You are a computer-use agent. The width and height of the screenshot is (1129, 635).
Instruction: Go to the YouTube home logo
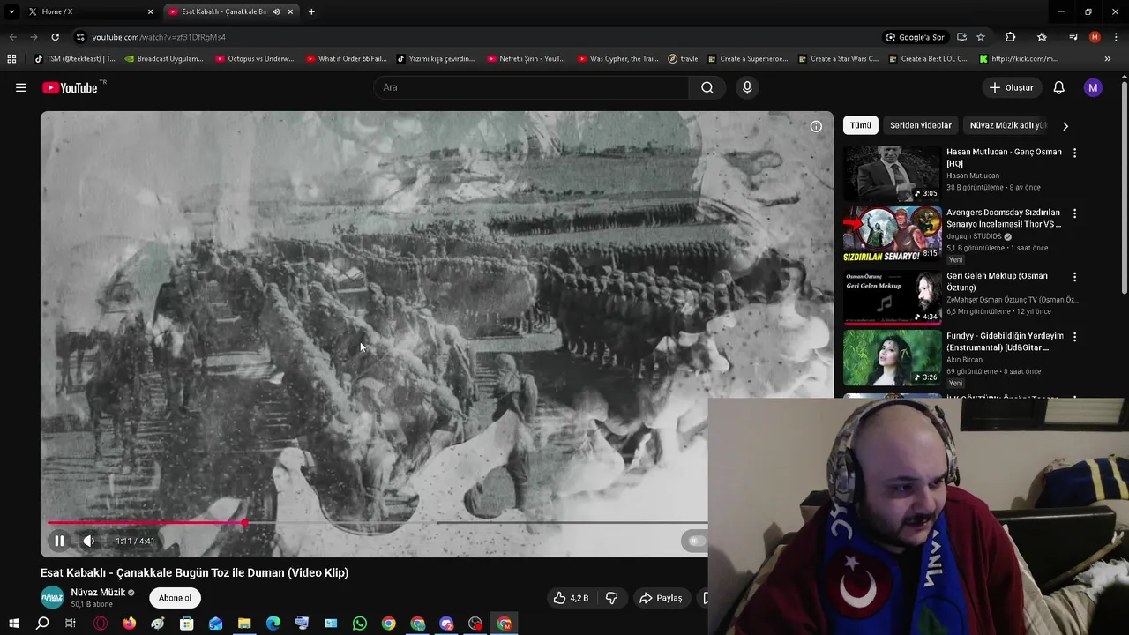70,87
